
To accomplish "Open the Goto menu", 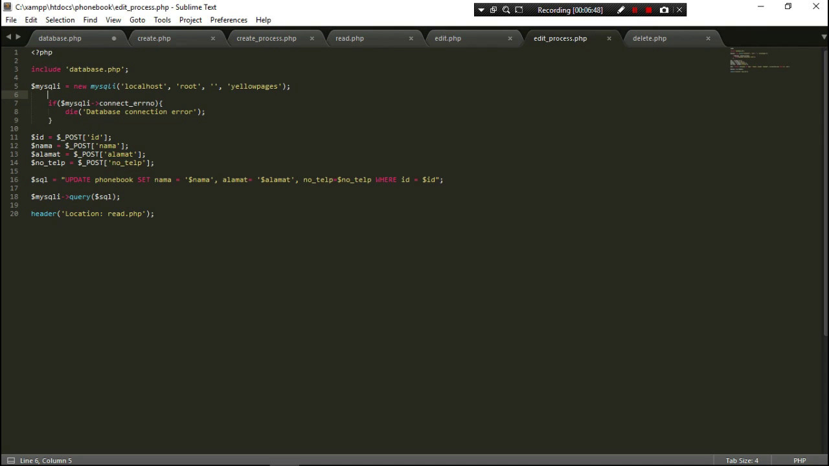I will [137, 20].
